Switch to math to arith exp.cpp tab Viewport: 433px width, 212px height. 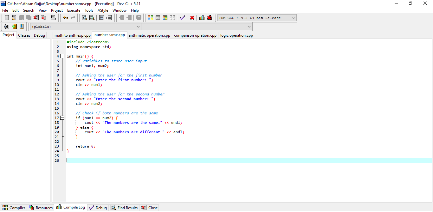[x=73, y=35]
